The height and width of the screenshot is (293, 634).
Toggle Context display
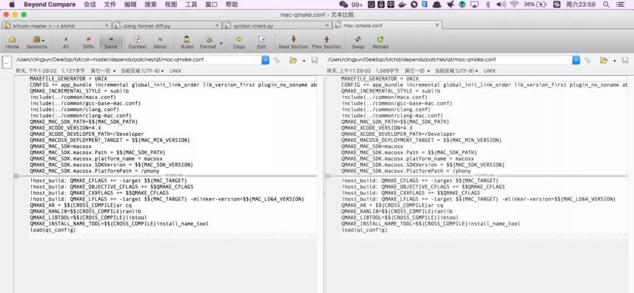pyautogui.click(x=137, y=42)
